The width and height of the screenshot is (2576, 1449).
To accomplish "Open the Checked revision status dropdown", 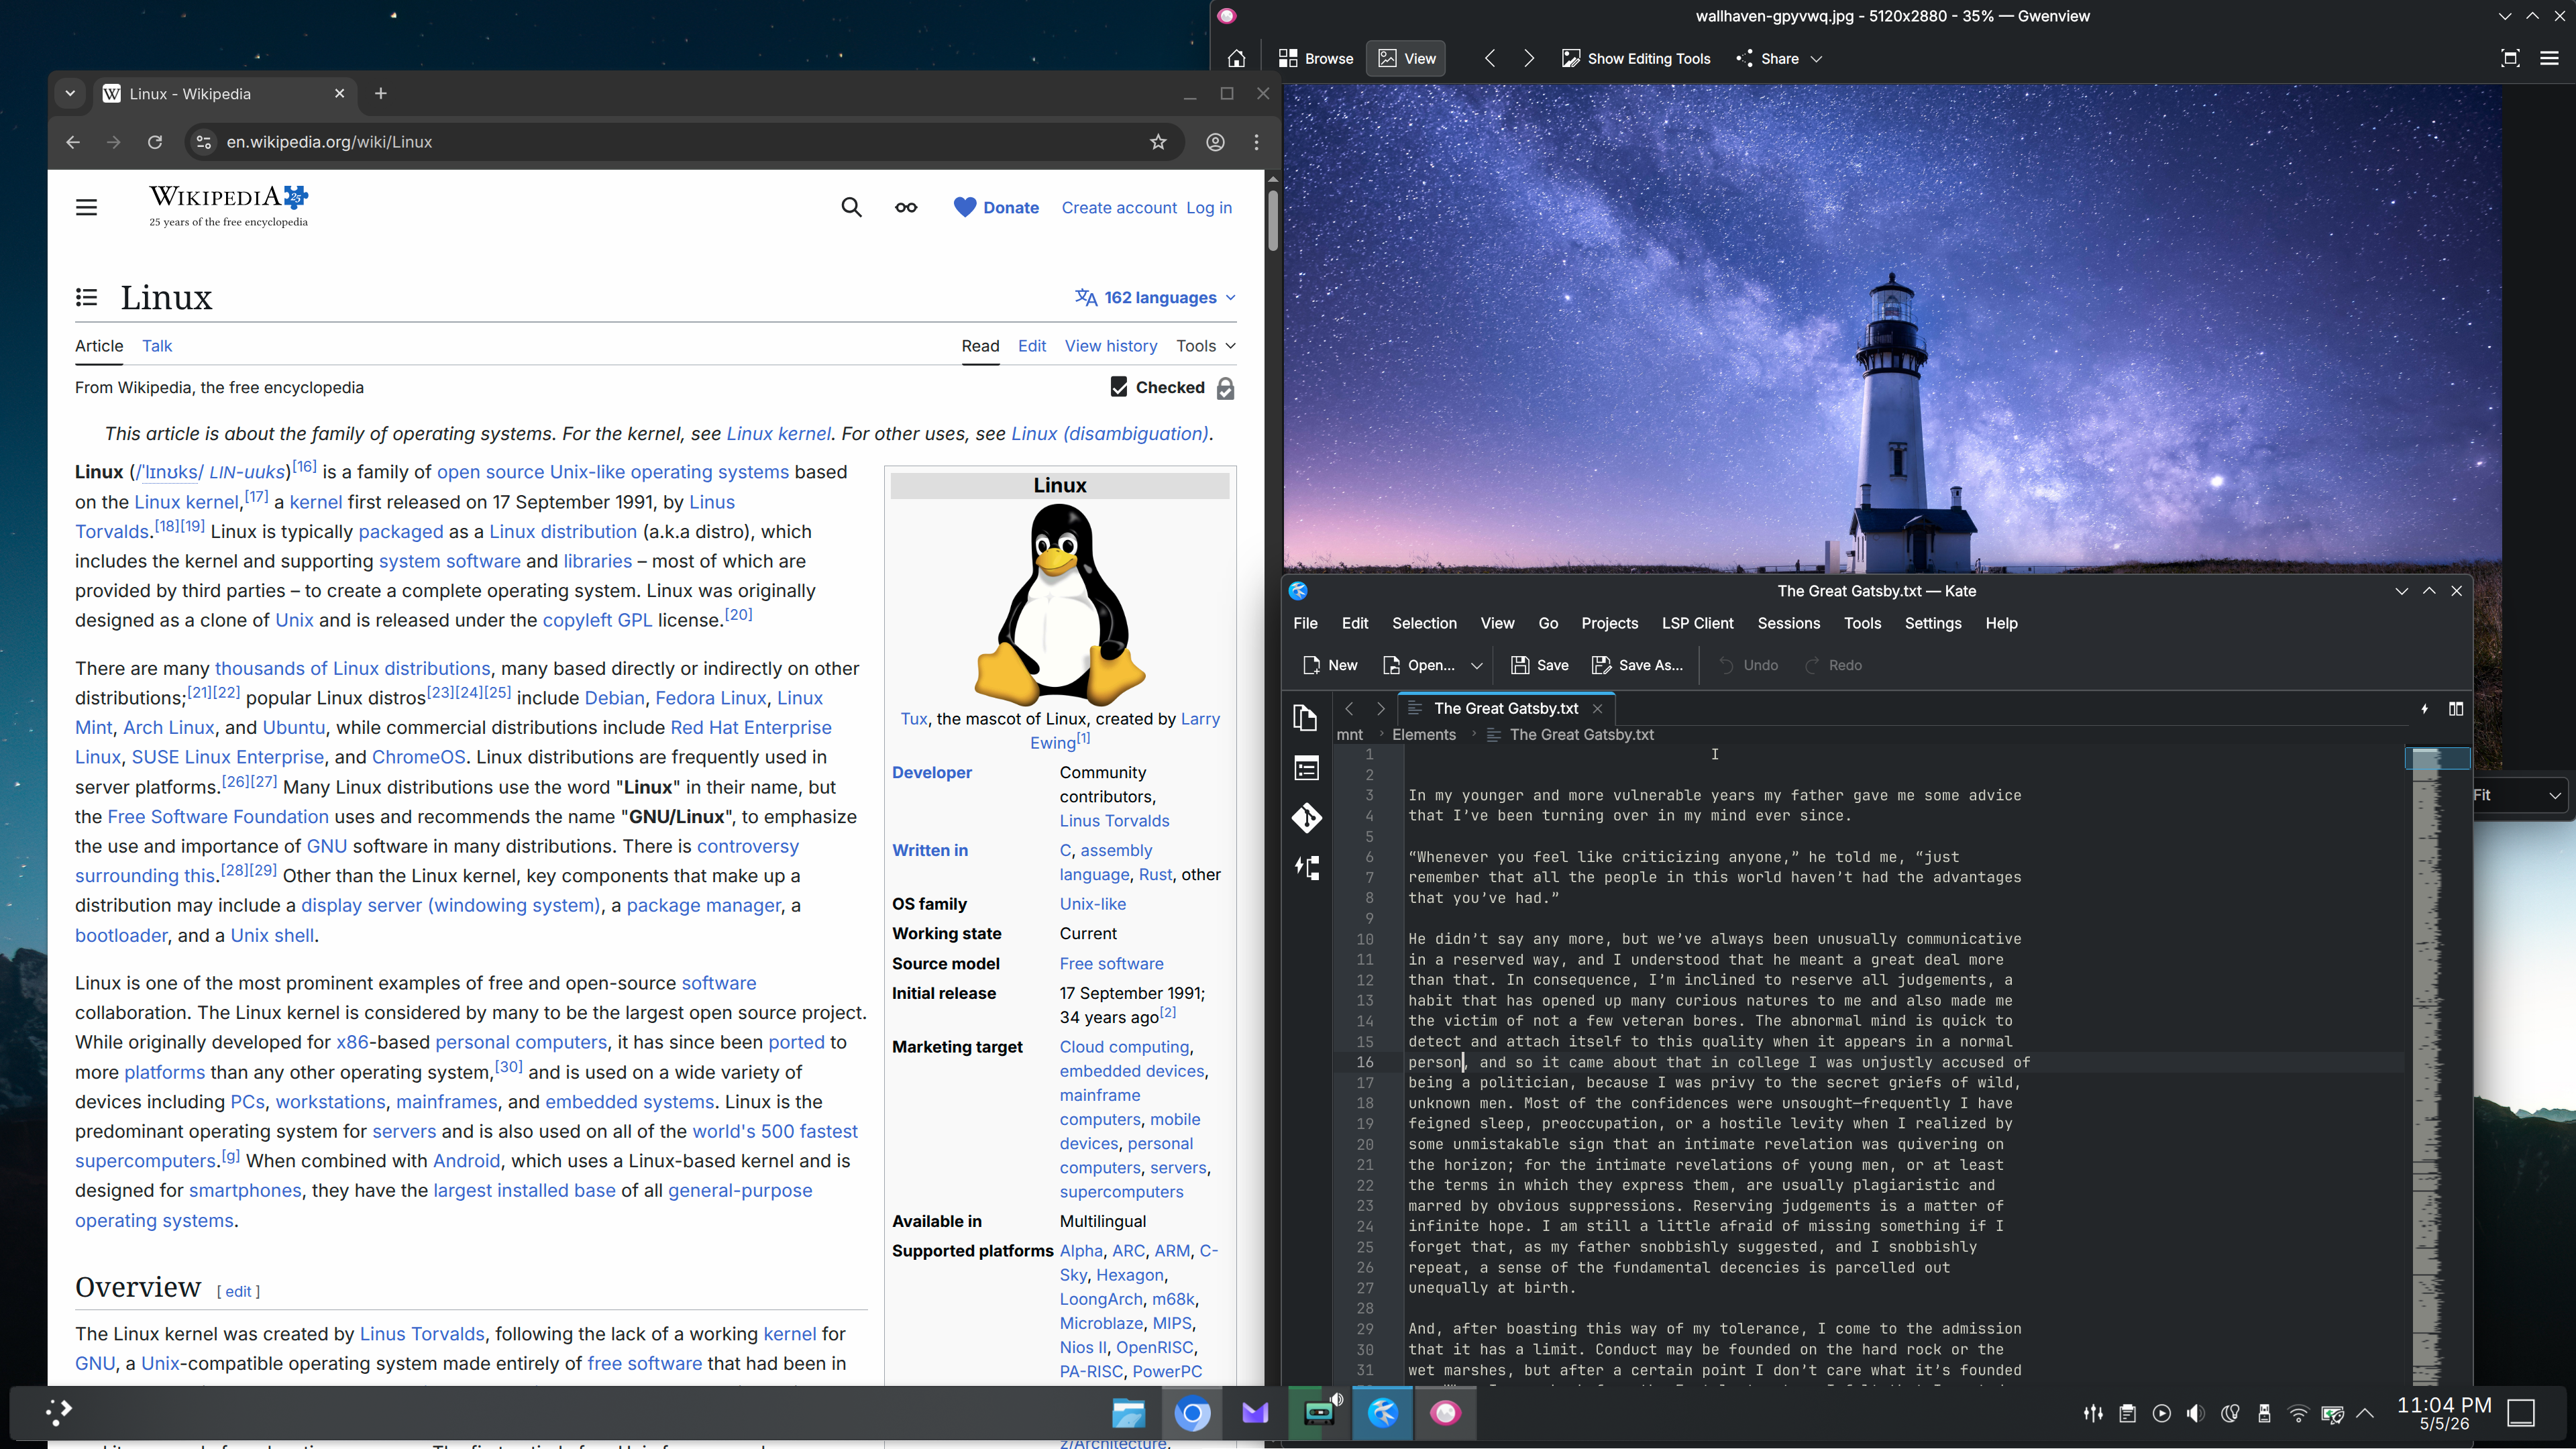I will (1158, 388).
